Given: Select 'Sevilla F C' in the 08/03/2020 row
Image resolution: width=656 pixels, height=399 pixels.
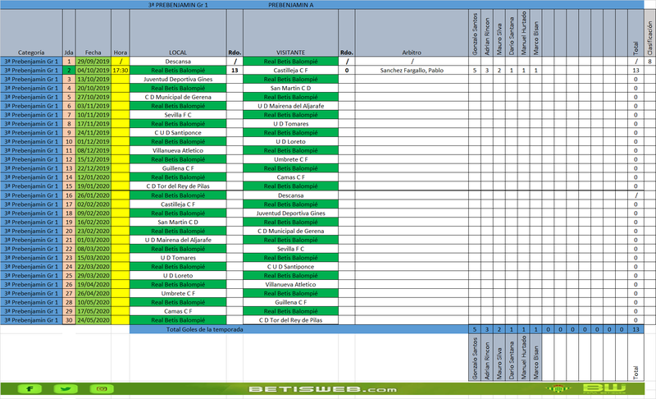Looking at the screenshot, I should 291,249.
